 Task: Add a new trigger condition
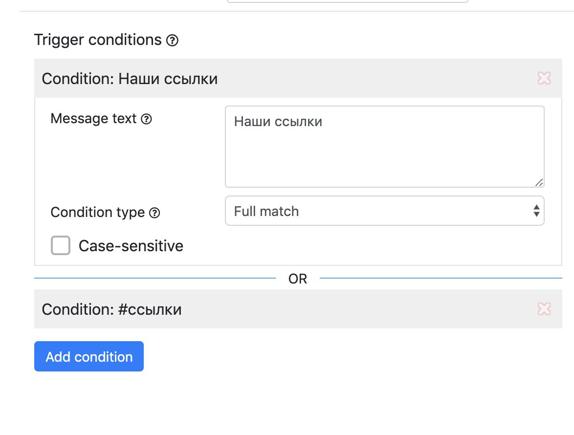point(89,356)
